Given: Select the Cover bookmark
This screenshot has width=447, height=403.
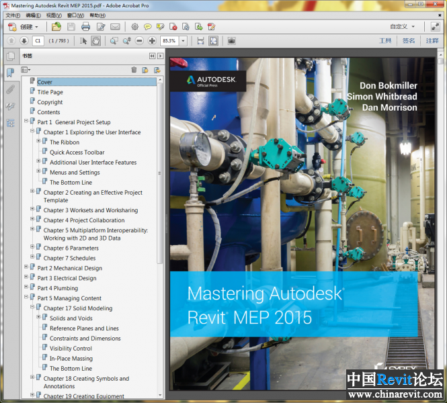Looking at the screenshot, I should (96, 82).
